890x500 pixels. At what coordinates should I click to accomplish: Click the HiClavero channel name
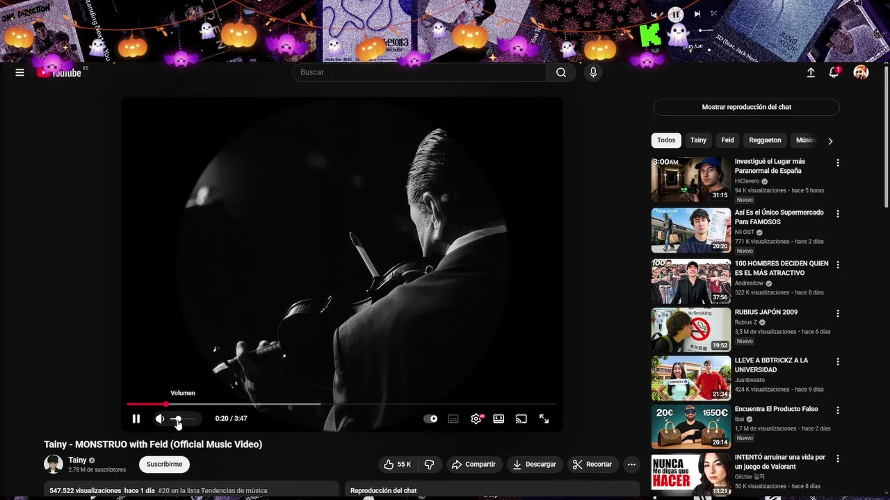[x=747, y=181]
